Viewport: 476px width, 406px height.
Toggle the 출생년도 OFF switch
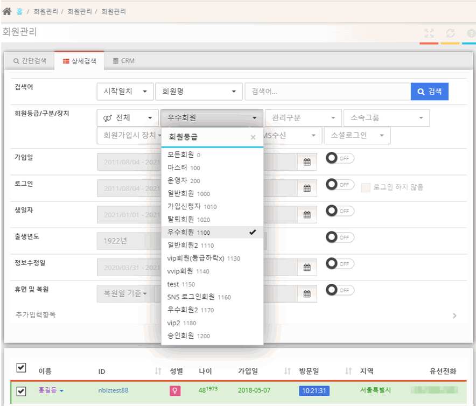(x=340, y=237)
